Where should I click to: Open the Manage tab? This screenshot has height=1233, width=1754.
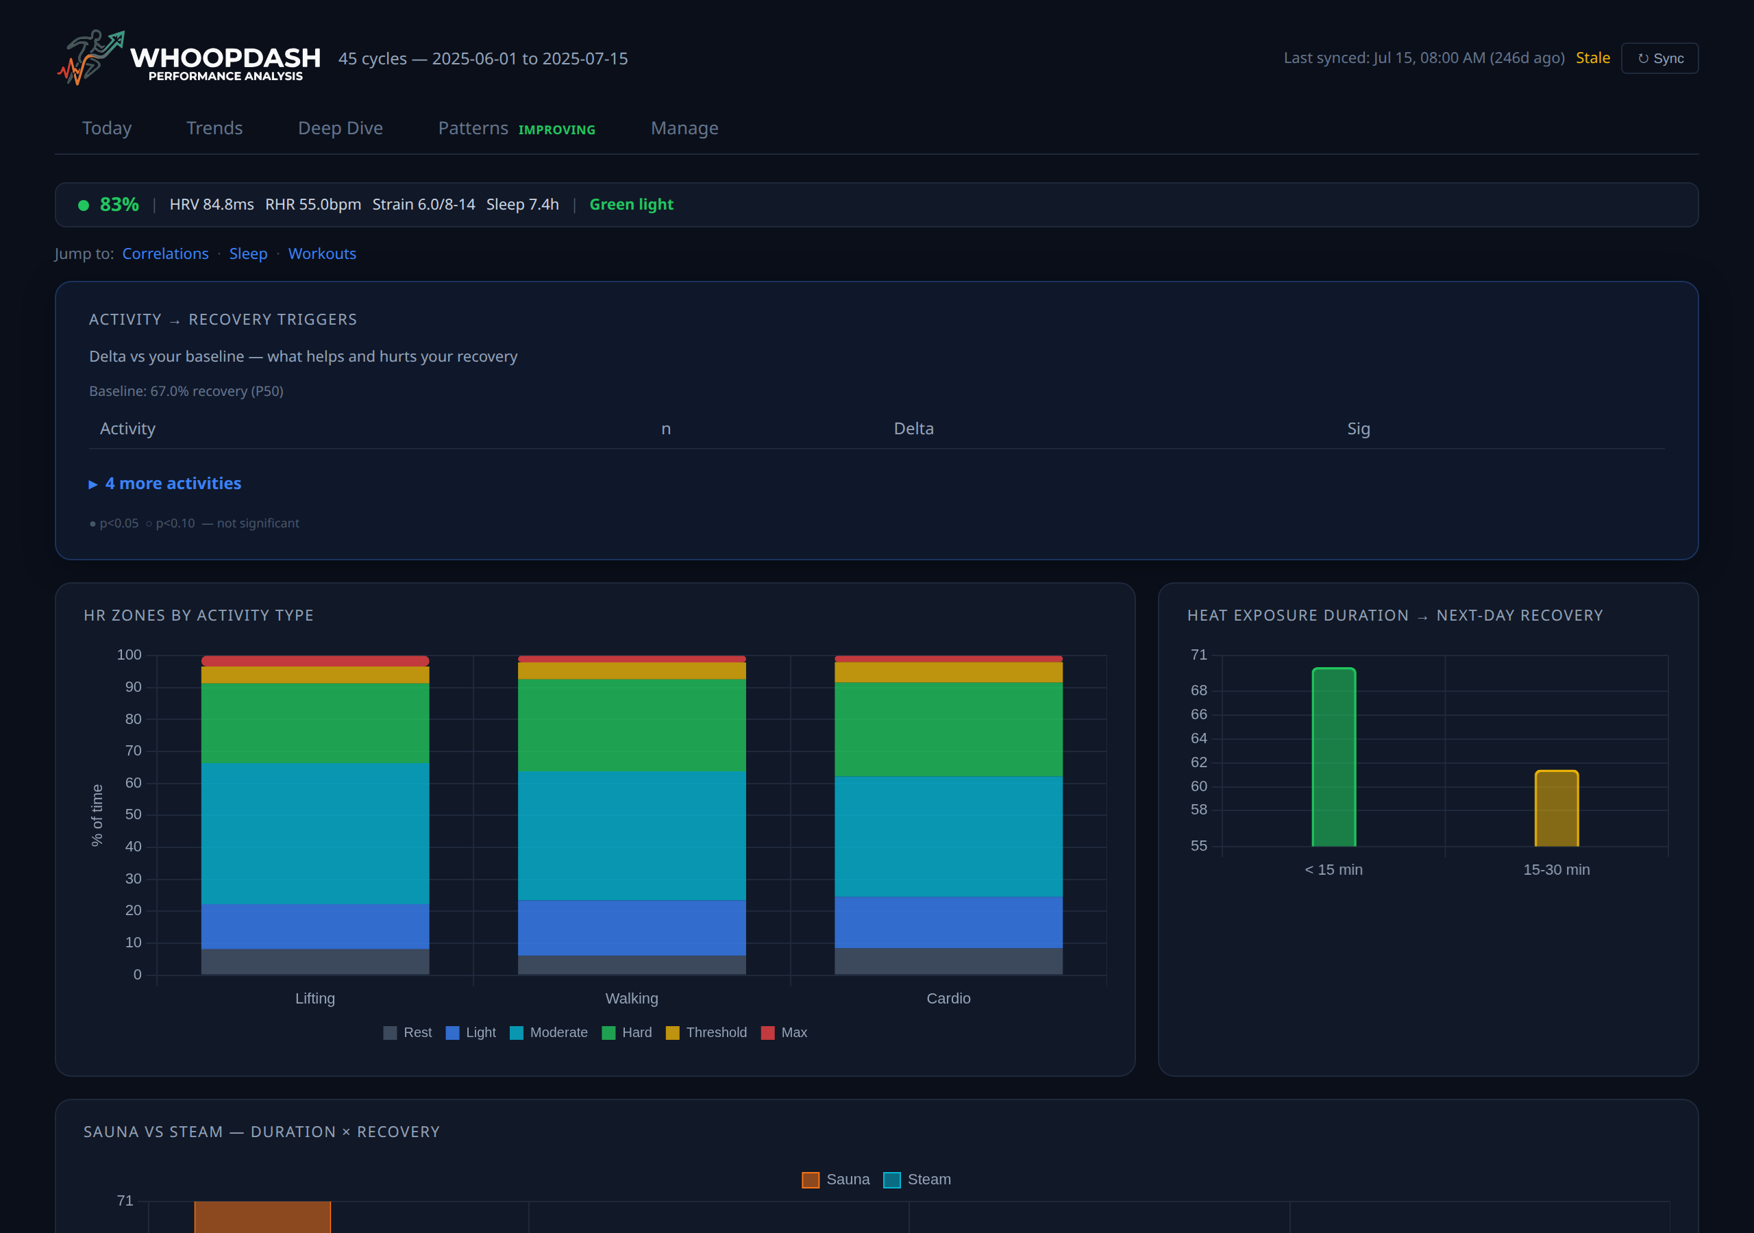tap(684, 127)
